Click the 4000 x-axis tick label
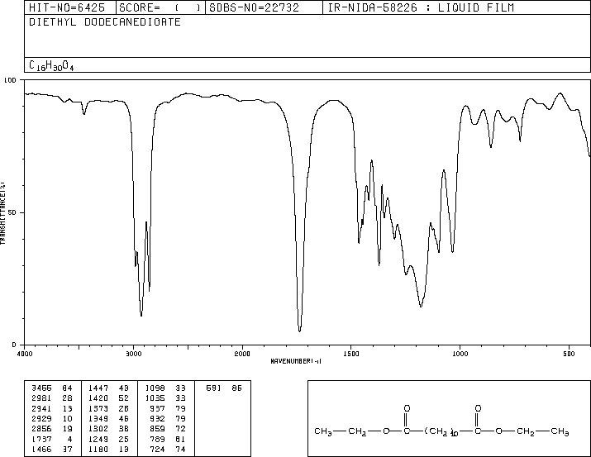 (25, 354)
